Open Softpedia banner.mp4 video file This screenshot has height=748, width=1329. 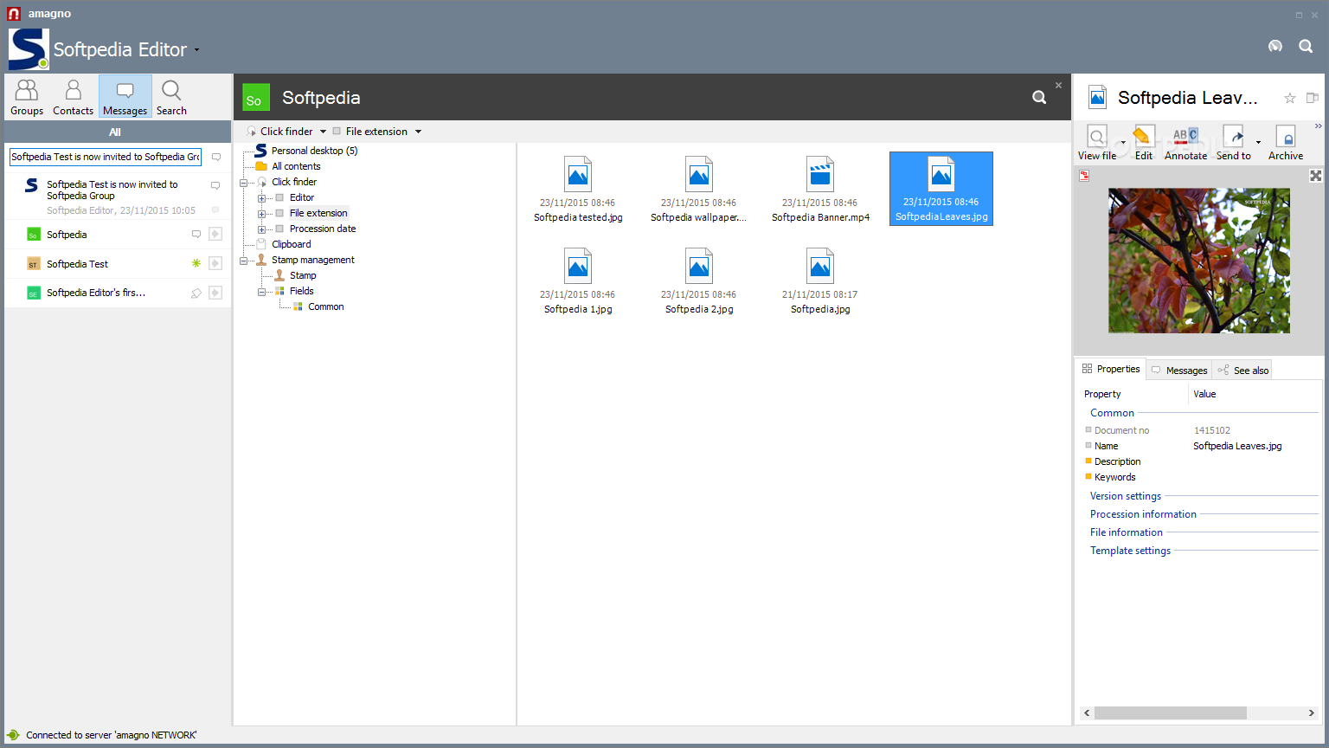820,190
